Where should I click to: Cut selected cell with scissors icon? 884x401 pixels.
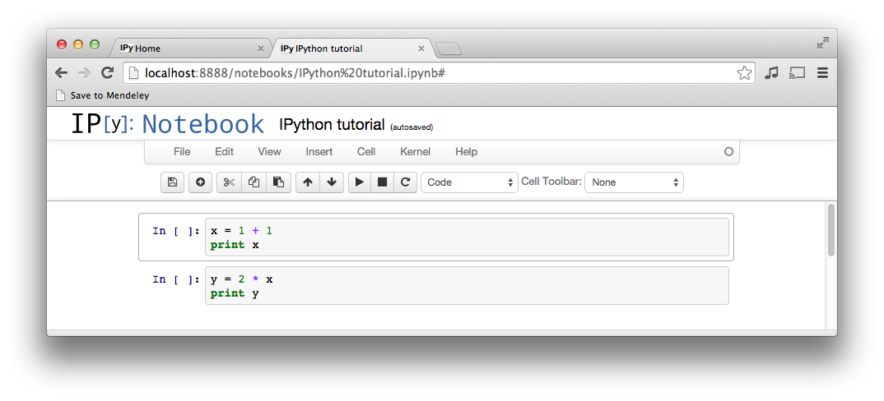coord(229,182)
